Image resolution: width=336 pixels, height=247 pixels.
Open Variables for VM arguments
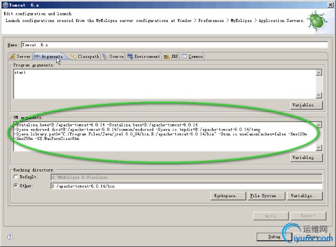[x=307, y=157]
